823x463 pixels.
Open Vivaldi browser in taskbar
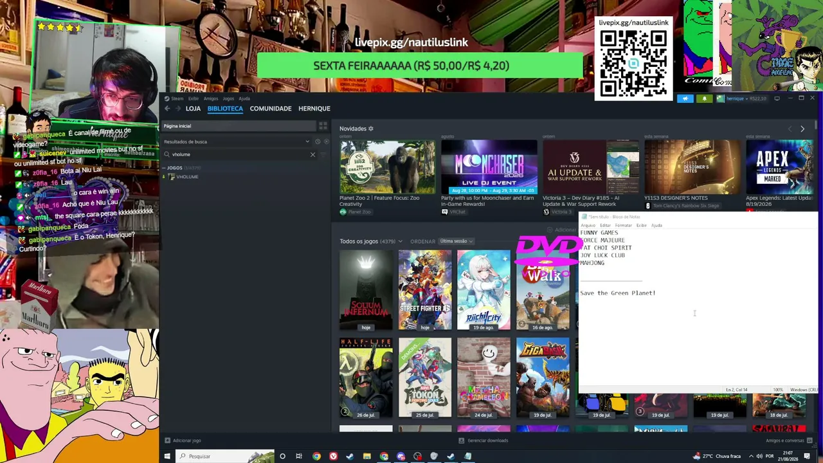point(333,457)
